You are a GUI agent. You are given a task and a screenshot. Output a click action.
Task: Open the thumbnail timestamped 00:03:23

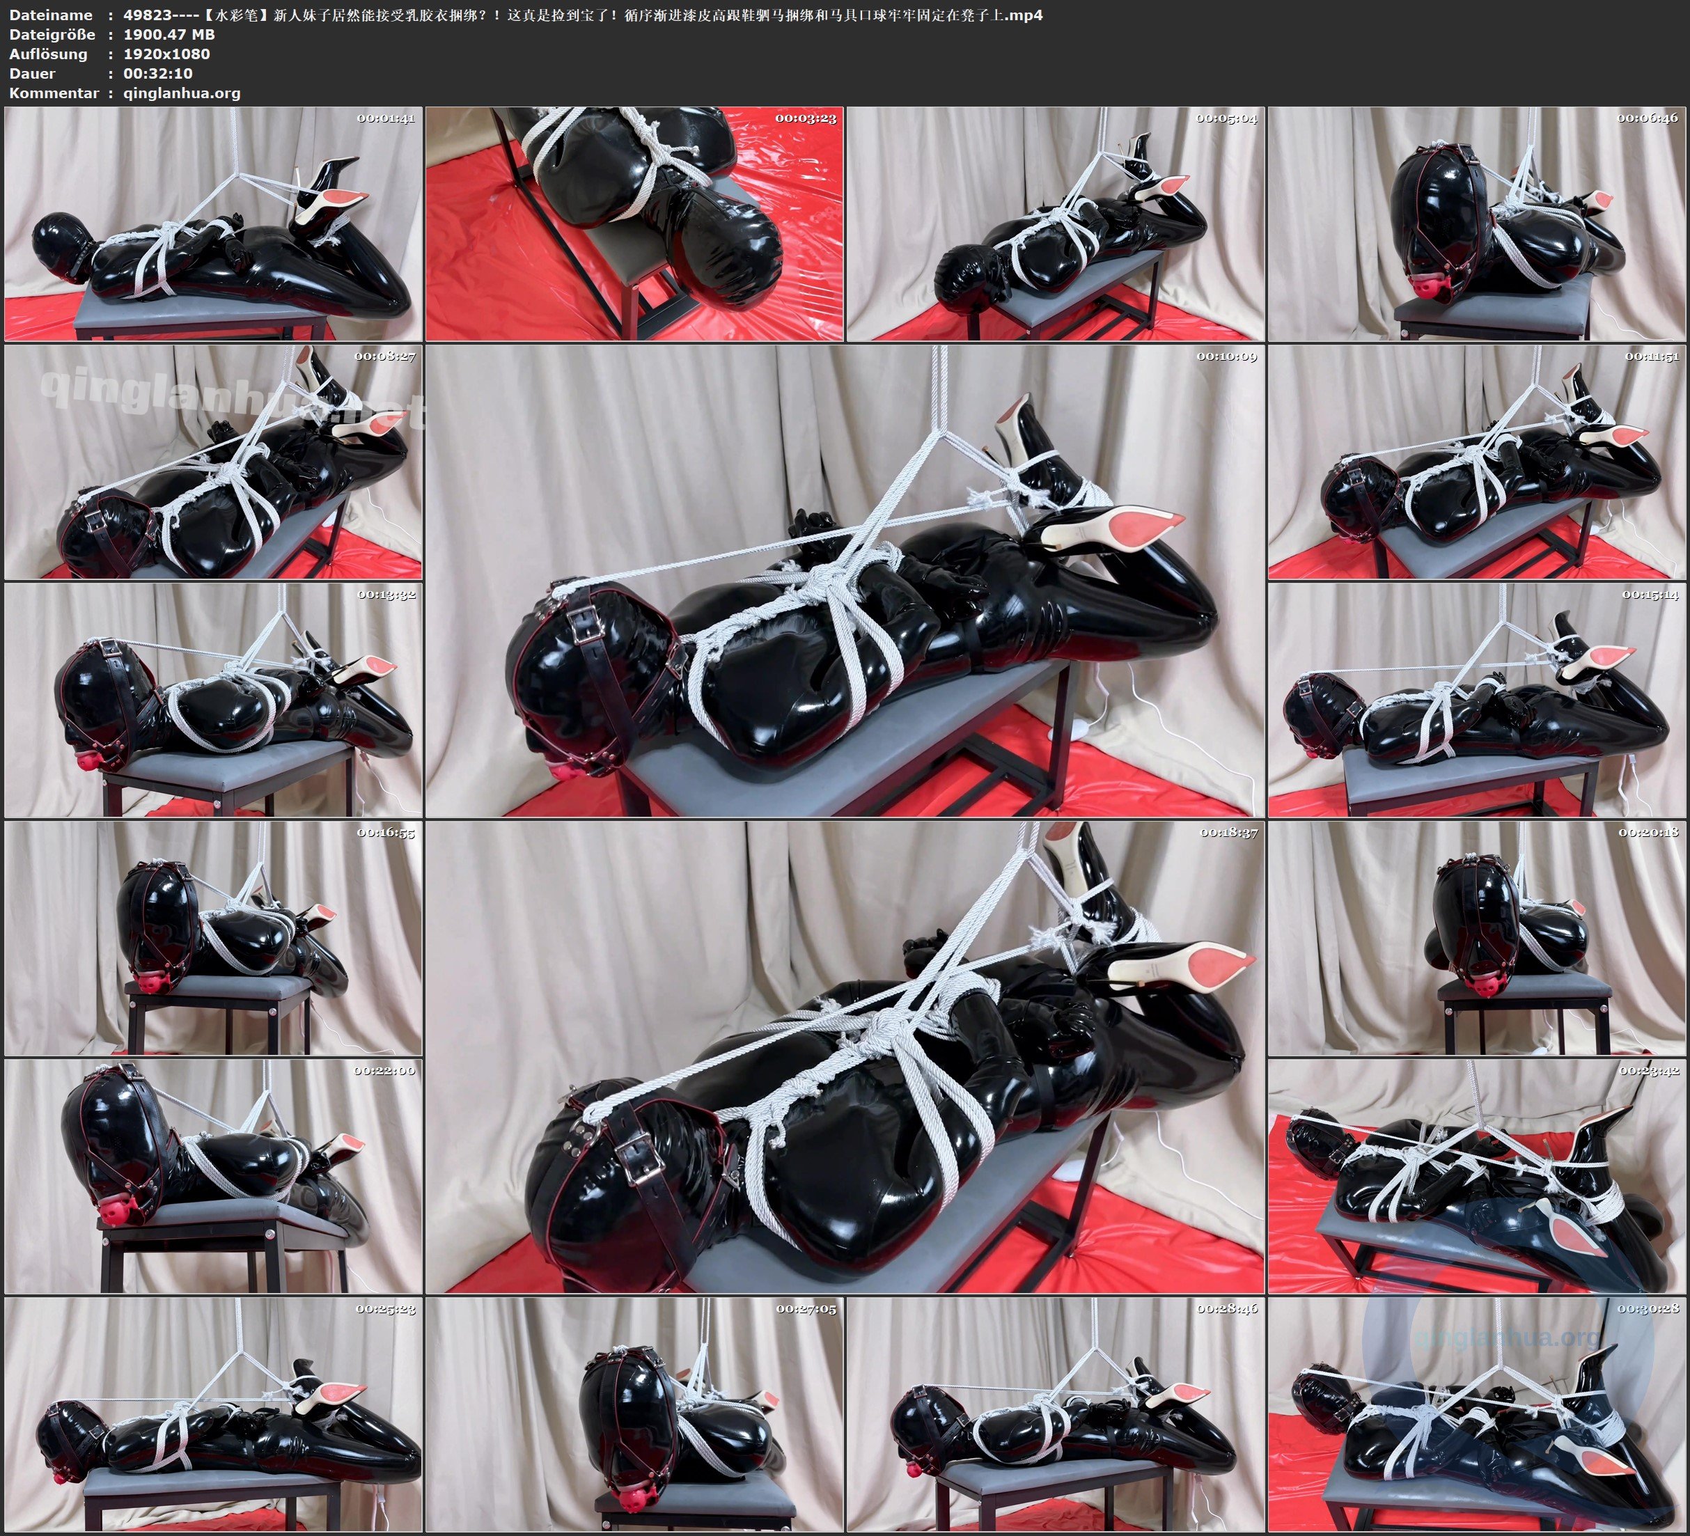pos(634,224)
